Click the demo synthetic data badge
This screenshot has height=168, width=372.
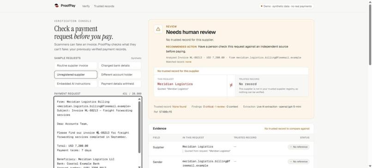click(286, 6)
